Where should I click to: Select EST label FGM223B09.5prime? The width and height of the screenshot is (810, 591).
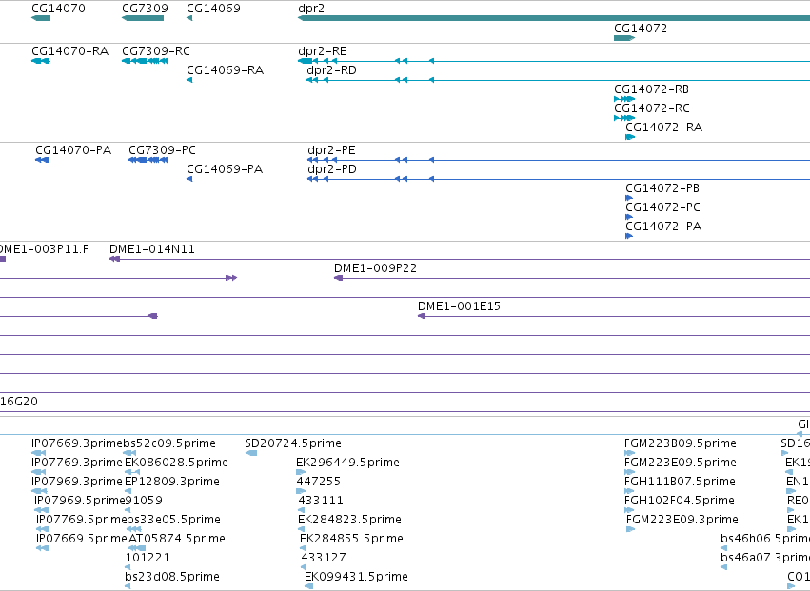pyautogui.click(x=681, y=443)
